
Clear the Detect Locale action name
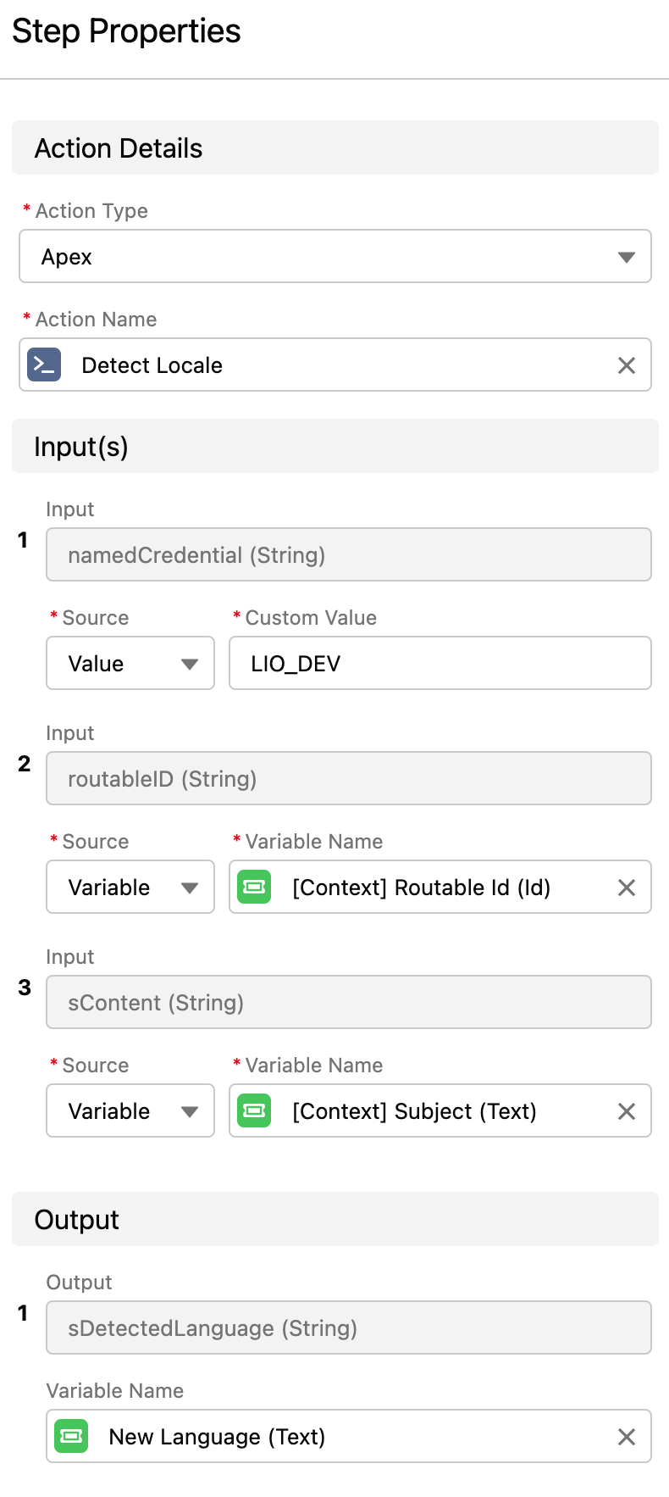(627, 365)
